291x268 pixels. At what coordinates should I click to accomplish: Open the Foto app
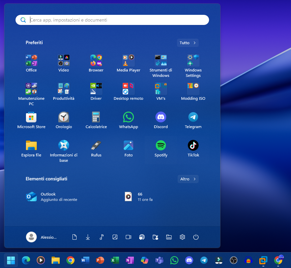(x=128, y=148)
